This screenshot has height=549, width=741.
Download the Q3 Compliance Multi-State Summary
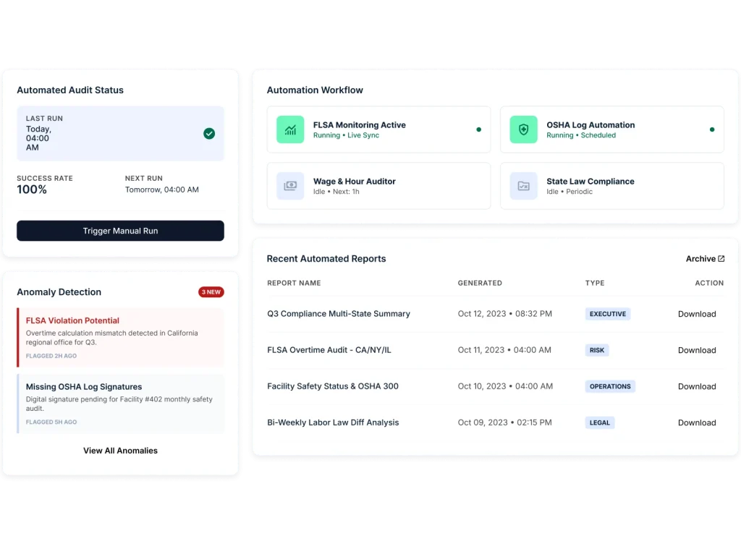coord(696,314)
